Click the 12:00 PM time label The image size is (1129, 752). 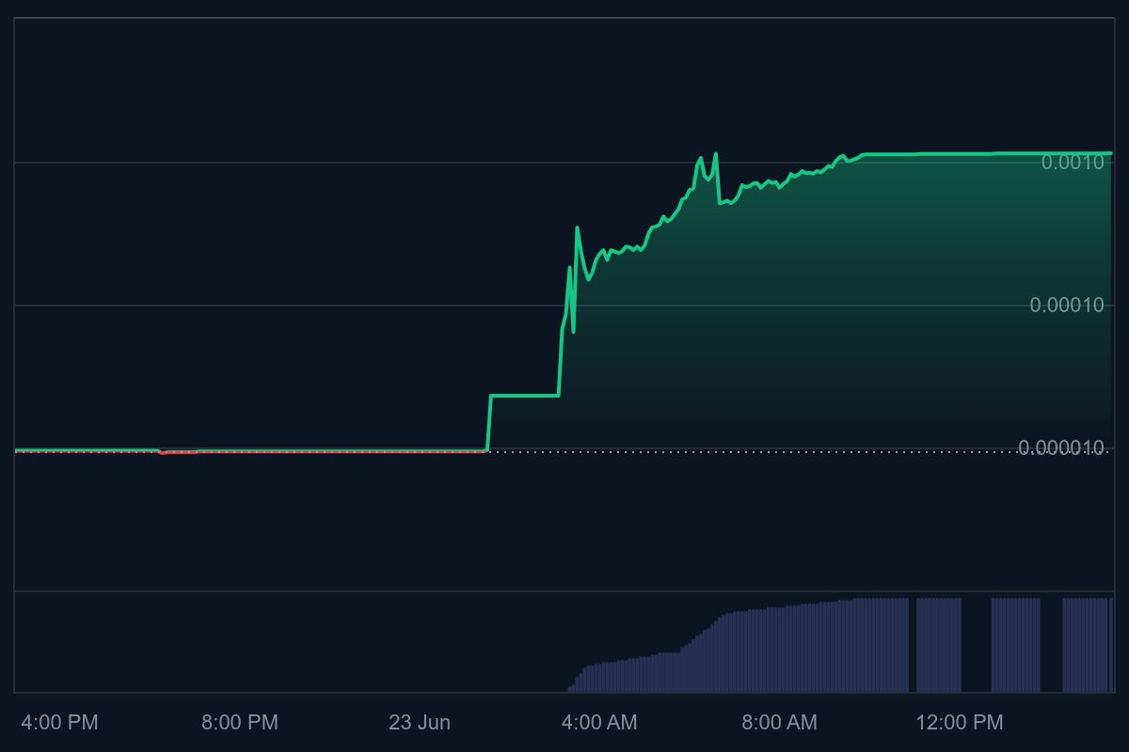(960, 722)
